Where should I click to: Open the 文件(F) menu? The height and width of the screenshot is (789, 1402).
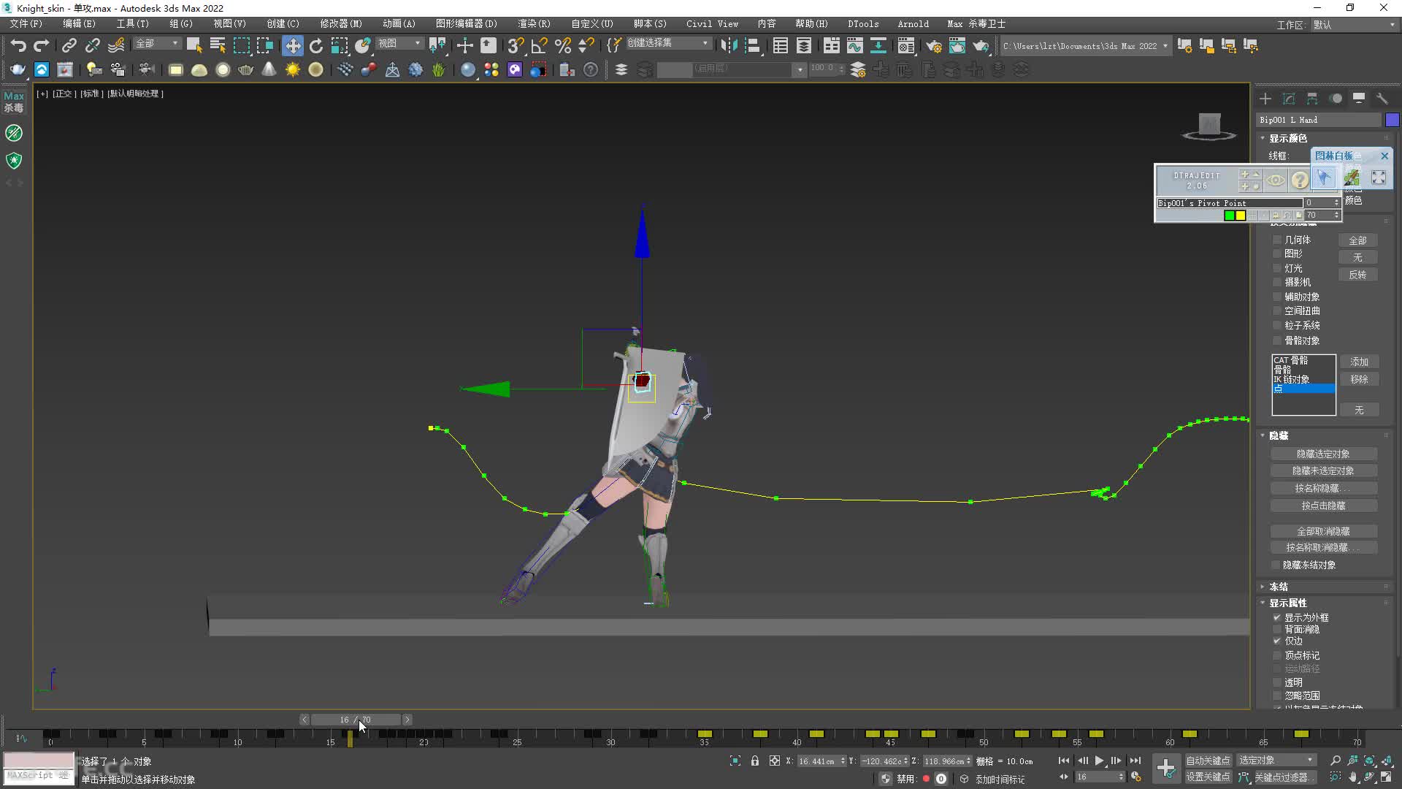(x=26, y=24)
